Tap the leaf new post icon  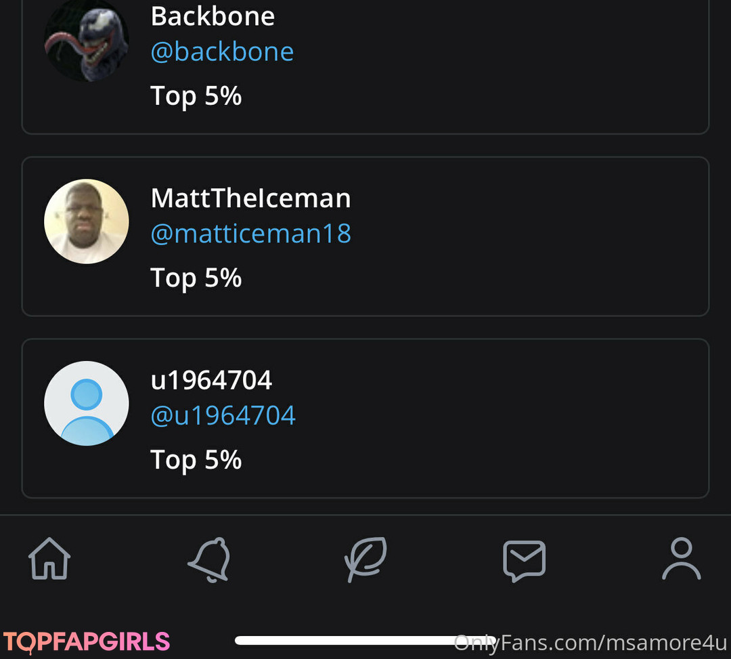tap(366, 559)
